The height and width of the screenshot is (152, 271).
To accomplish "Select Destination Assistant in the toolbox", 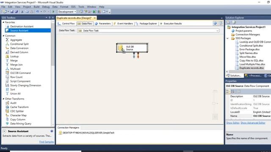I will click(22, 26).
